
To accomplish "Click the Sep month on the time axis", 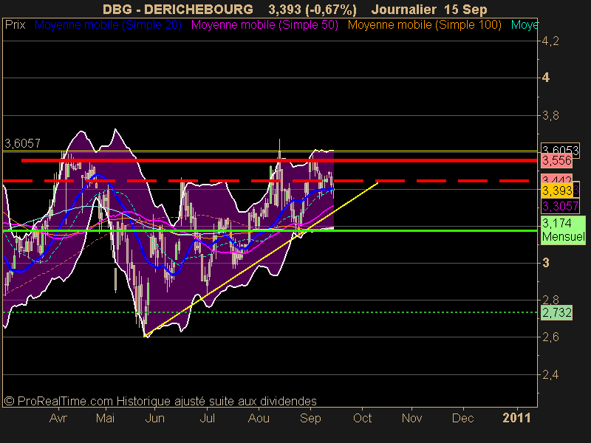I will 310,418.
